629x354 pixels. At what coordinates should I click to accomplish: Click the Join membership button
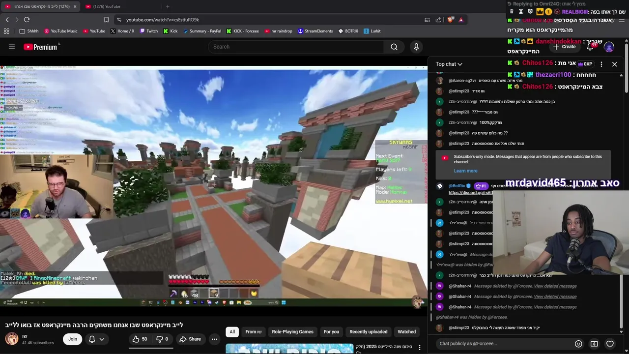tap(72, 339)
